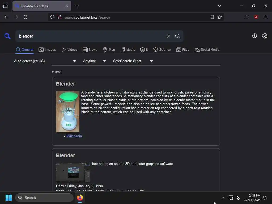Switch to the General tab
This screenshot has height=204, width=272.
click(x=24, y=50)
